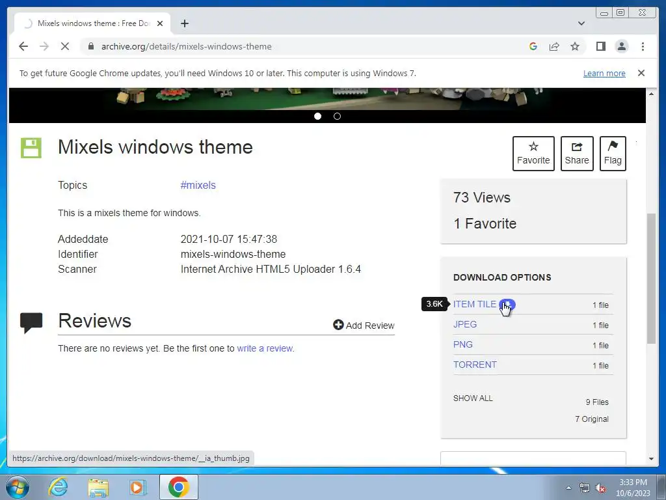Image resolution: width=666 pixels, height=500 pixels.
Task: Click the page vertical scrollbar thumb
Action: coord(651,279)
